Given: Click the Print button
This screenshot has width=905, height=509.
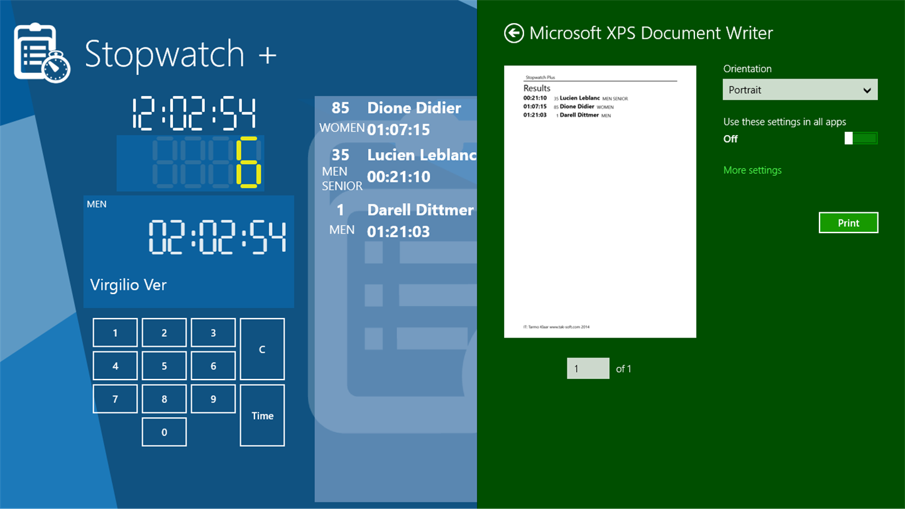Looking at the screenshot, I should click(848, 222).
